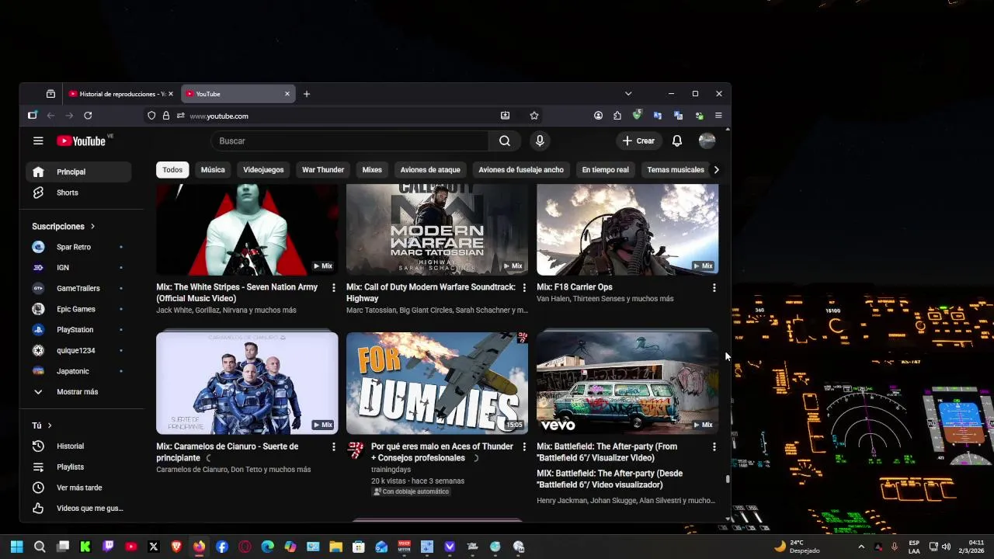Viewport: 994px width, 559px height.
Task: Expand the Tú section
Action: click(x=42, y=425)
